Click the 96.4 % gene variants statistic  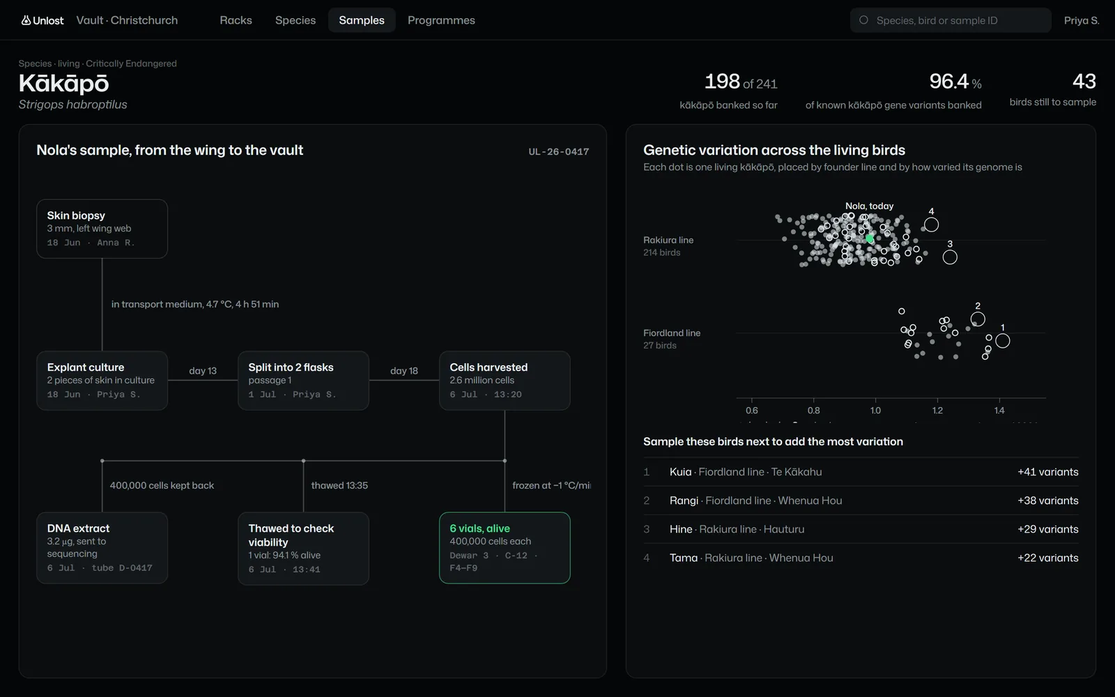(x=893, y=91)
